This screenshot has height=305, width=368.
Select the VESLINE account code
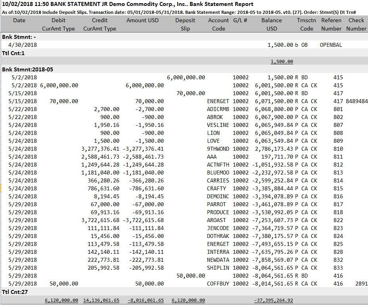pos(218,125)
